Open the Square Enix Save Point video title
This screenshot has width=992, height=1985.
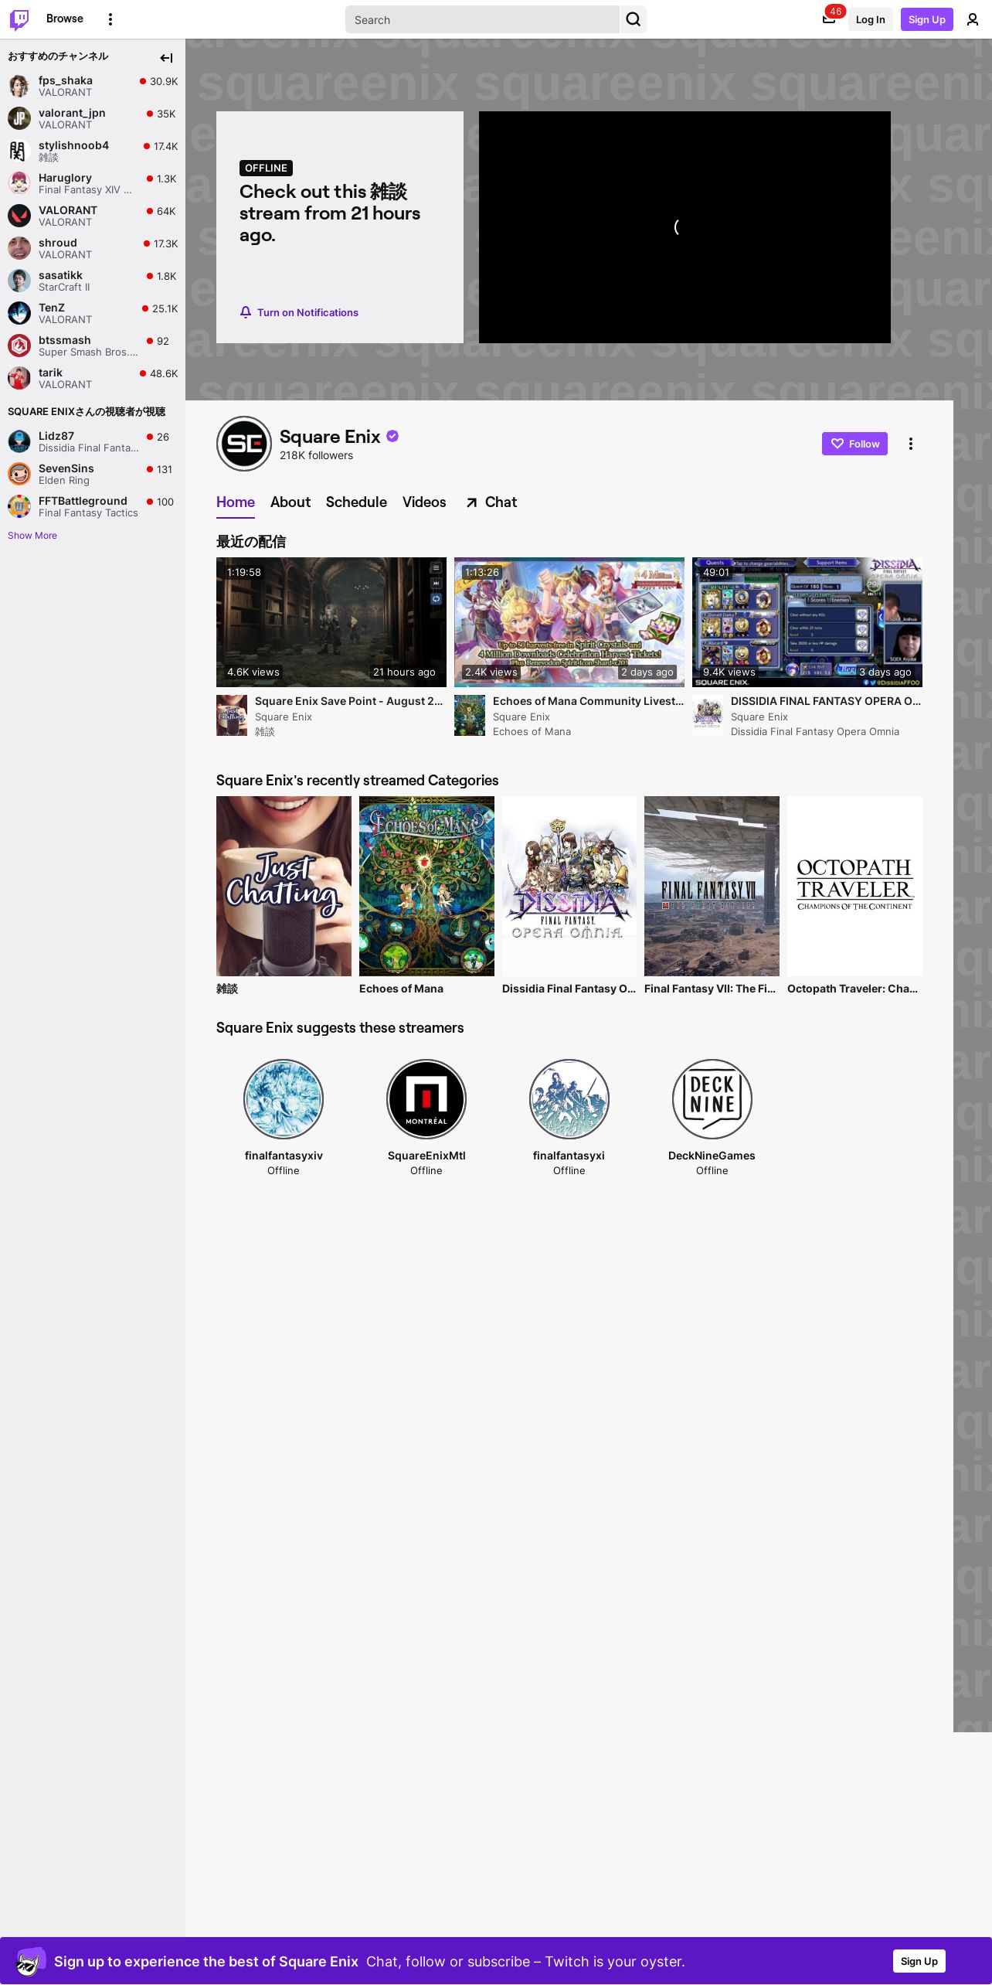pyautogui.click(x=348, y=701)
